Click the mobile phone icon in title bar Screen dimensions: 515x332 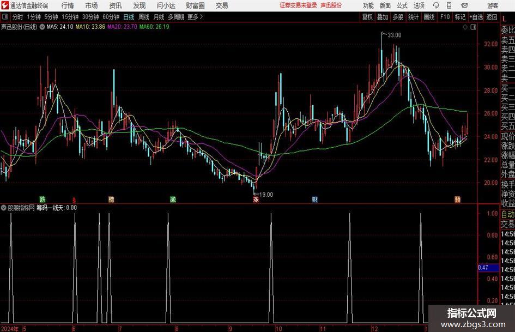click(449, 5)
